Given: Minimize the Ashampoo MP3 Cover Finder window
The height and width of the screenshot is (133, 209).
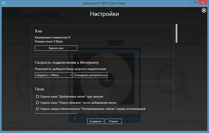Looking at the screenshot, I should click(190, 3).
